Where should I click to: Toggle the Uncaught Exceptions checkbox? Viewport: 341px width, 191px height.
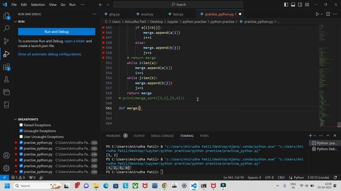[x=21, y=131]
